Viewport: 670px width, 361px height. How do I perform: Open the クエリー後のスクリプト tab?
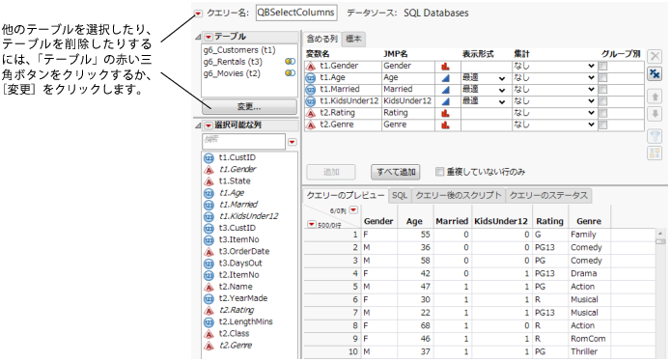pos(459,195)
